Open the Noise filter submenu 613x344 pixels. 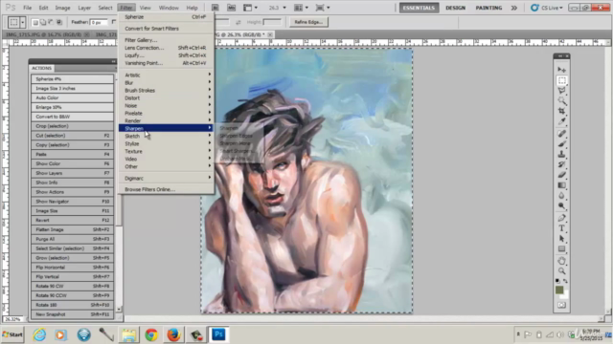(x=166, y=105)
